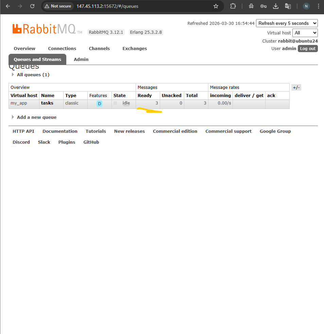Click the D durable feature badge
The image size is (324, 334).
coord(99,104)
